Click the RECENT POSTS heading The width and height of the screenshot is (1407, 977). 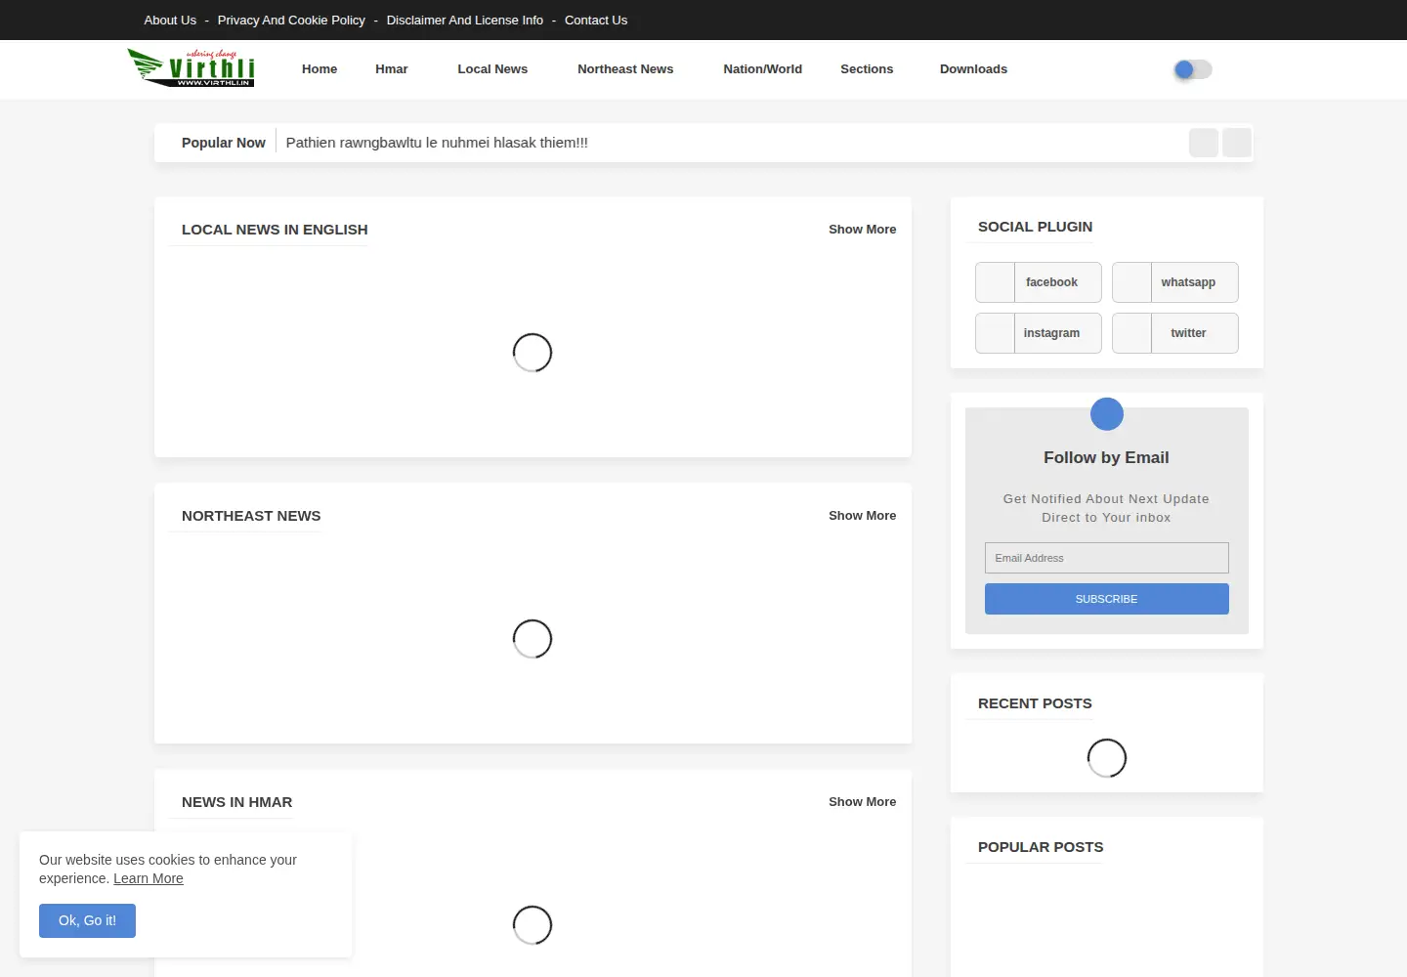pyautogui.click(x=1035, y=703)
